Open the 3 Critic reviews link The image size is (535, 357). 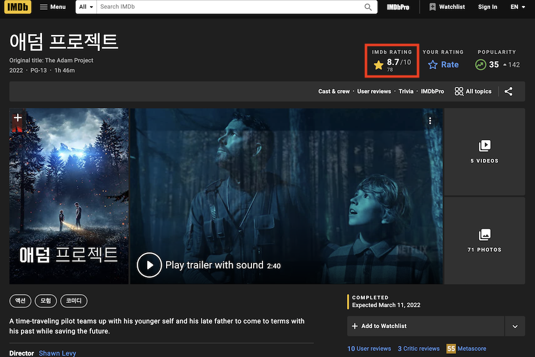pyautogui.click(x=419, y=349)
